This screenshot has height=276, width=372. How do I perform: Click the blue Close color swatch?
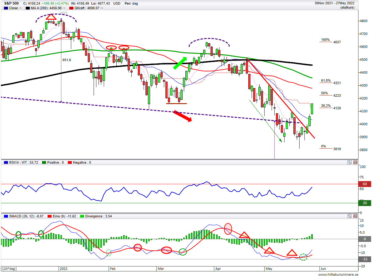tap(6, 8)
